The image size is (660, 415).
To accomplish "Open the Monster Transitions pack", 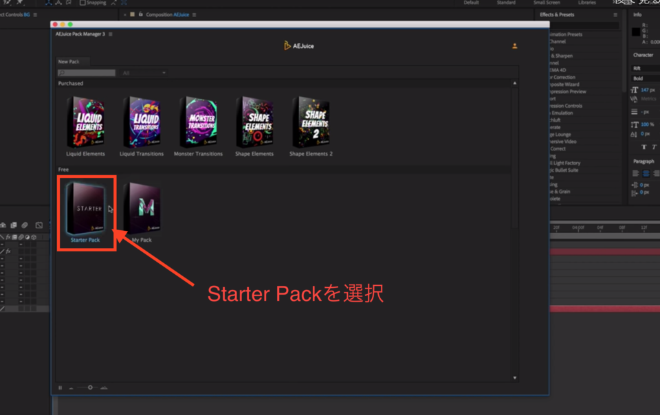I will point(198,122).
